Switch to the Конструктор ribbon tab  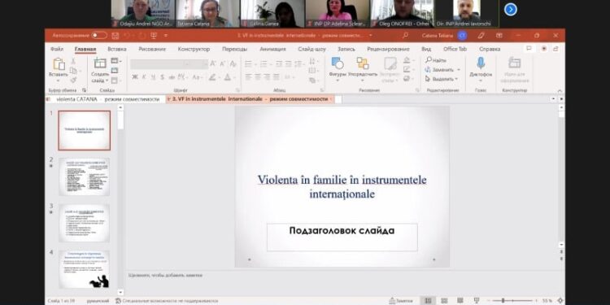click(194, 49)
